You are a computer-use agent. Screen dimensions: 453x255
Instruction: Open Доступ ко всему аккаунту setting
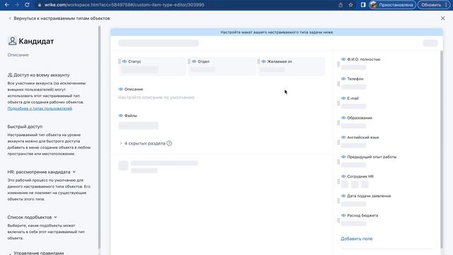(38, 75)
